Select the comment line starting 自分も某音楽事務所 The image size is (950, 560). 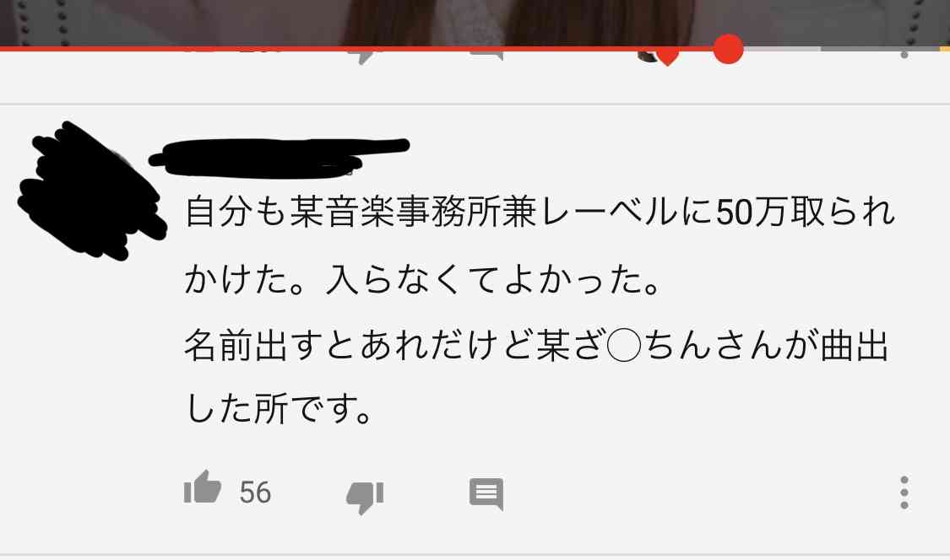click(540, 213)
